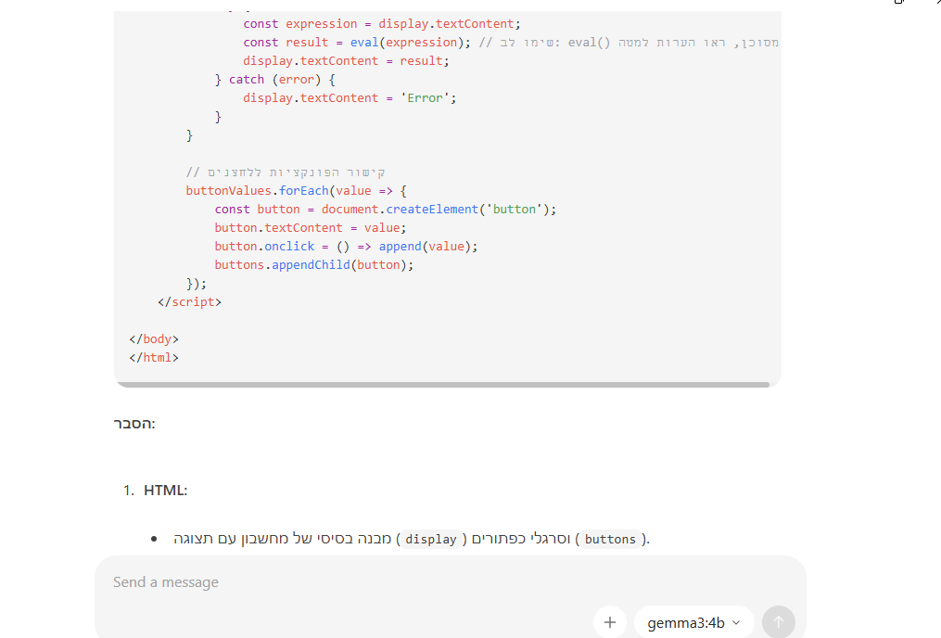This screenshot has width=941, height=638.
Task: Click the buttons.appendChild(button) line
Action: [313, 264]
